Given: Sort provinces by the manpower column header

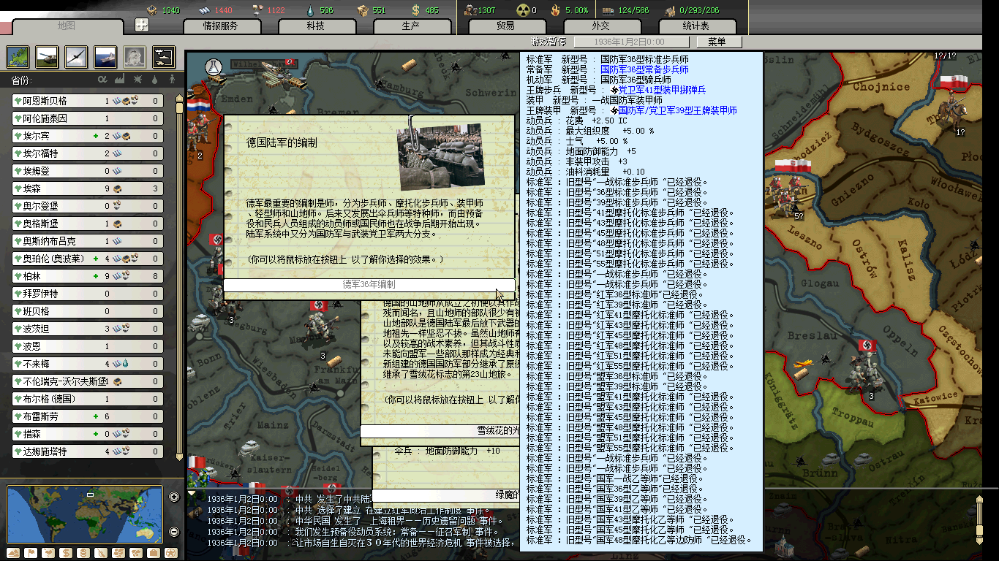Looking at the screenshot, I should pyautogui.click(x=172, y=80).
